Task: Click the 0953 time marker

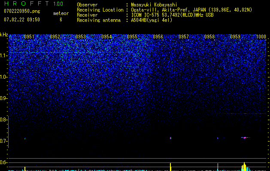Action: (x=81, y=37)
